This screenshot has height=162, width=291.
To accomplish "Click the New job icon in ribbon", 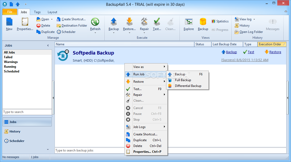I will click(x=9, y=22).
